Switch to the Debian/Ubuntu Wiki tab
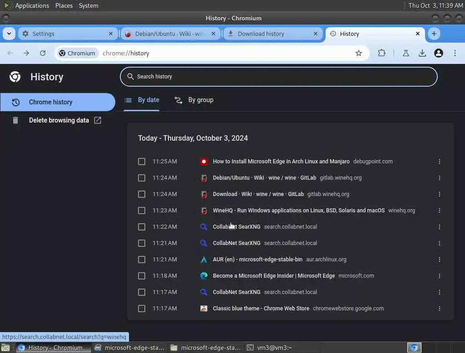Screen dimensions: 465x353 coord(170,34)
